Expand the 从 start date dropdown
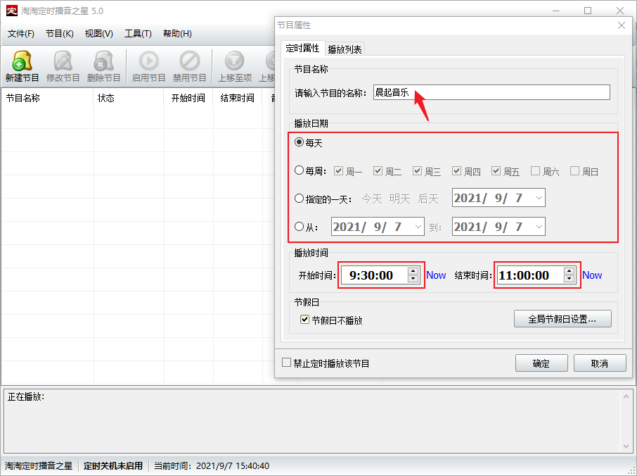Screen dimensions: 637x476 point(418,227)
